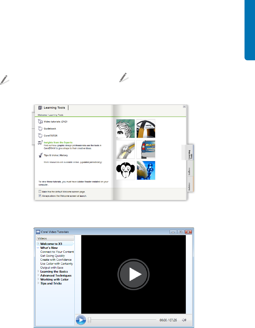255x328 pixels.
Task: Expand Tips and Tricks arrow
Action: [x=38, y=283]
